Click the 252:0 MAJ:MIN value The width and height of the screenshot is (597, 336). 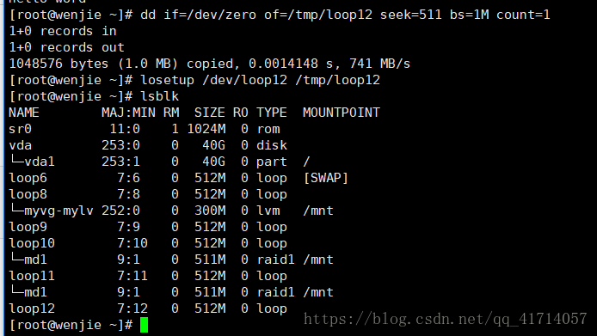[x=120, y=211]
